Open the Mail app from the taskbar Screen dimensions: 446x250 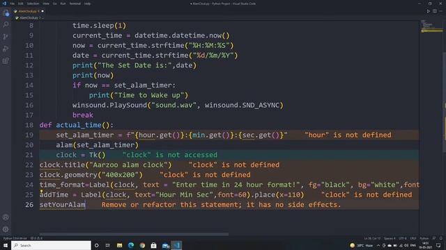pyautogui.click(x=166, y=245)
